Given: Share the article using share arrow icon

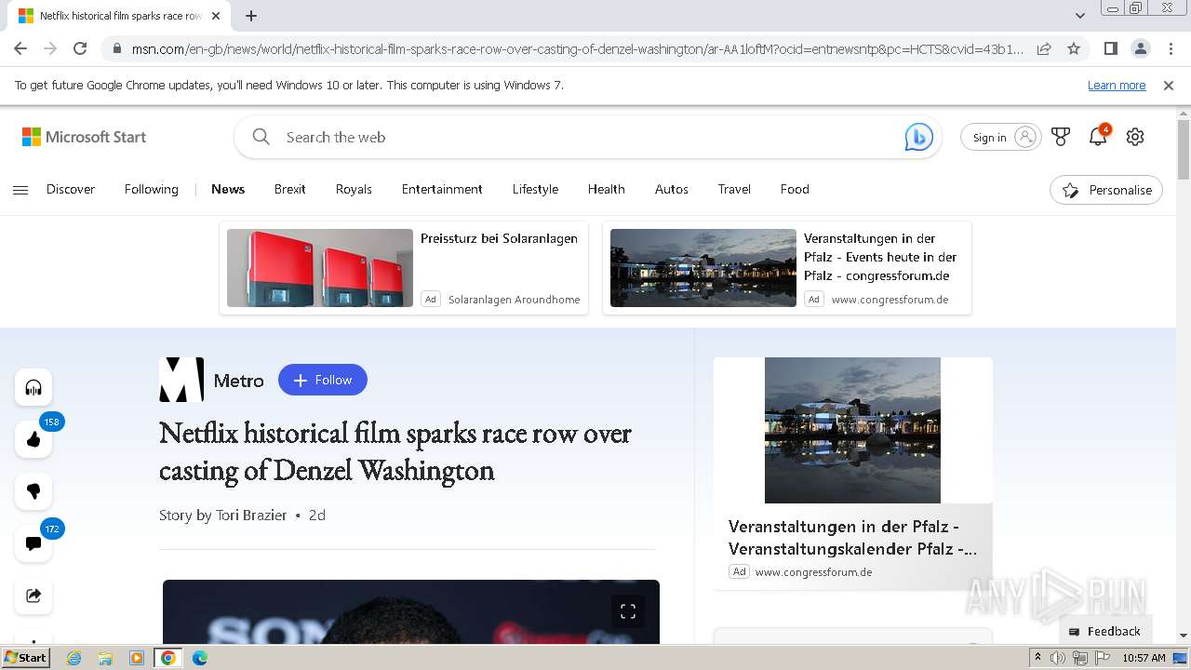Looking at the screenshot, I should 33,596.
